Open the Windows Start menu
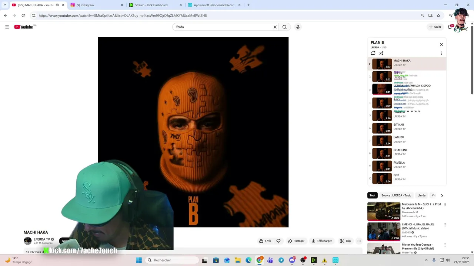Image resolution: width=474 pixels, height=266 pixels. [x=139, y=260]
